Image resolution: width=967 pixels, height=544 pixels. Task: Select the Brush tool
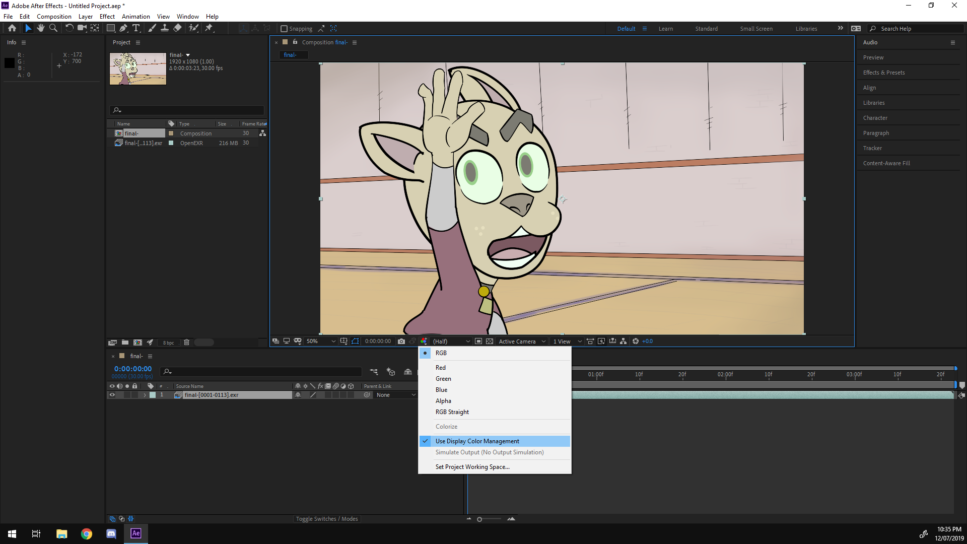pos(152,28)
